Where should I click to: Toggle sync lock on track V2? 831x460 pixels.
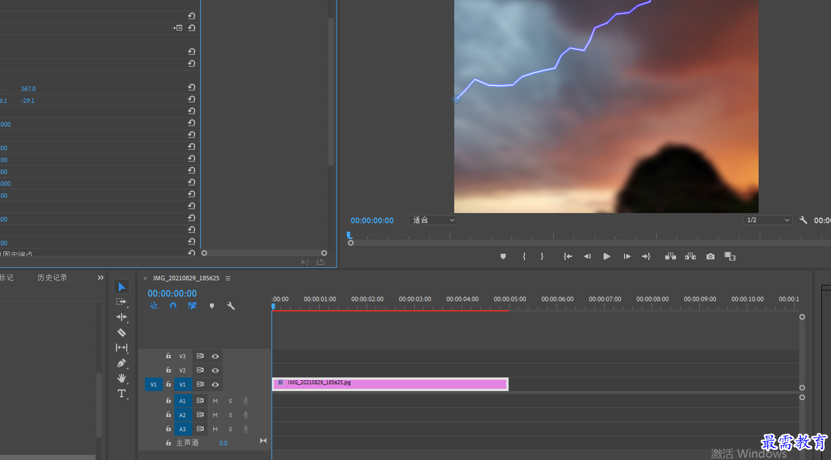coord(200,370)
